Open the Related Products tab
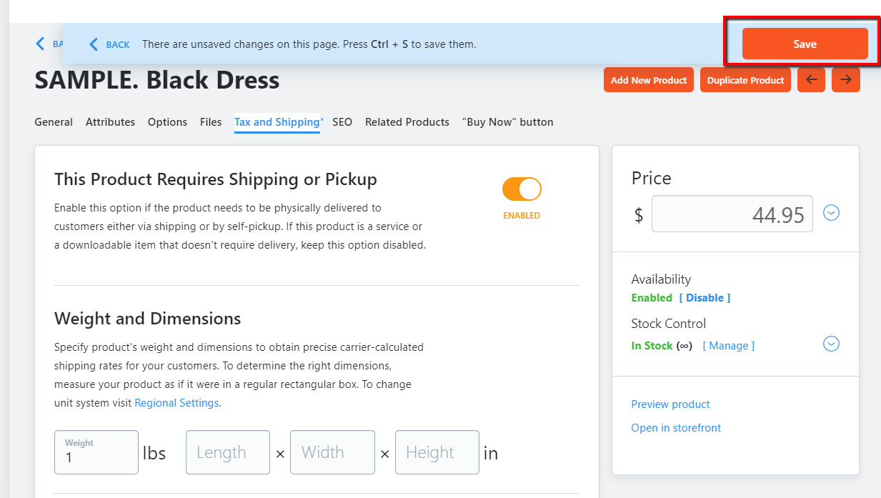 [407, 122]
